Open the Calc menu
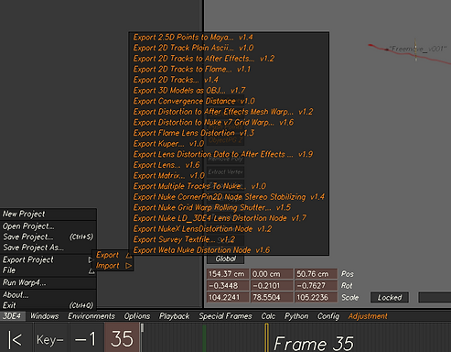Viewport: 451px width, 352px height. [x=268, y=316]
